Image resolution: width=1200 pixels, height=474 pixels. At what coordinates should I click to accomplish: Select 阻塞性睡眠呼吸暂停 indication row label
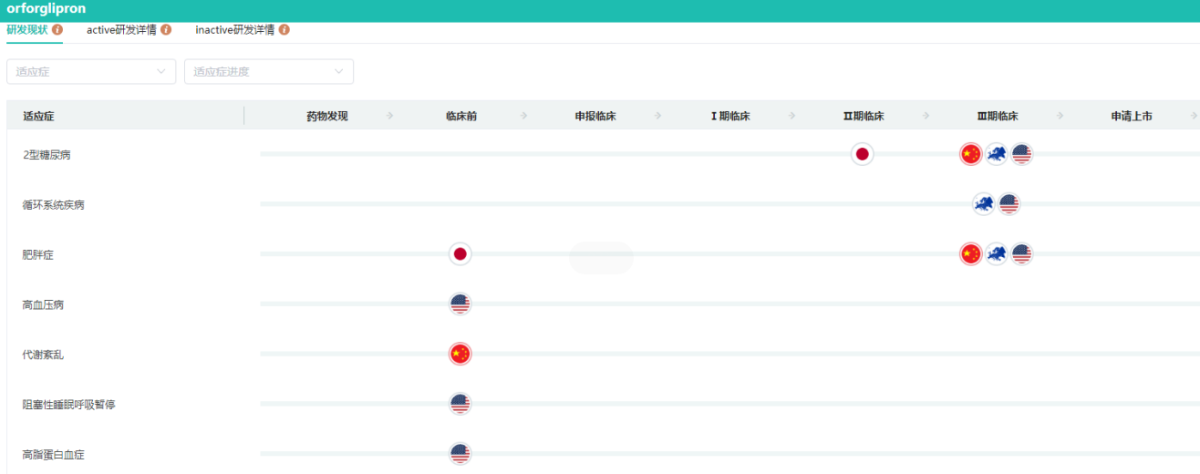tap(69, 405)
